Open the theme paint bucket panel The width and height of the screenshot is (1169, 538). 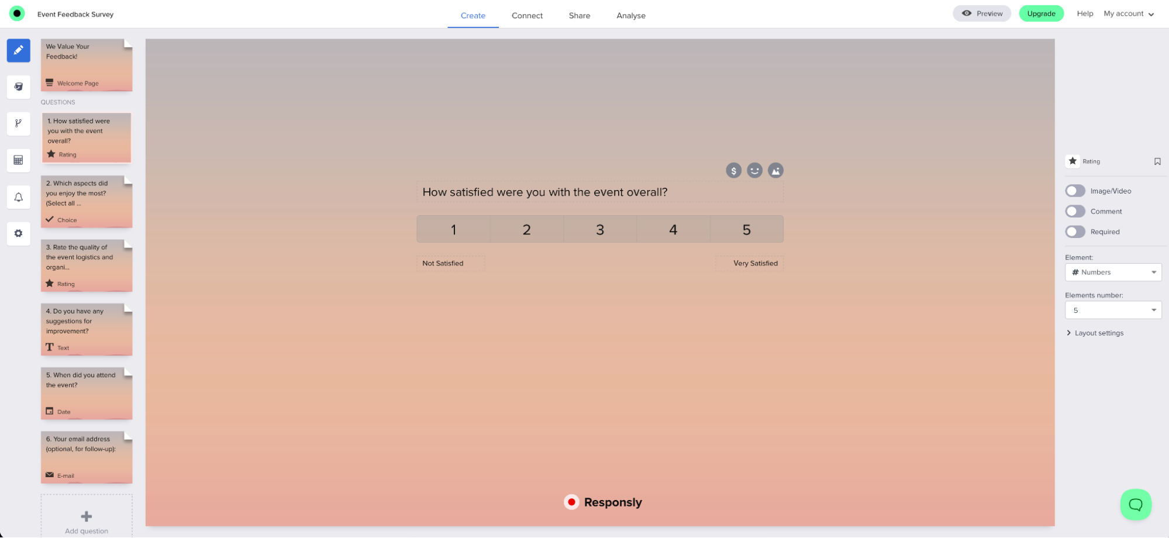click(x=18, y=87)
